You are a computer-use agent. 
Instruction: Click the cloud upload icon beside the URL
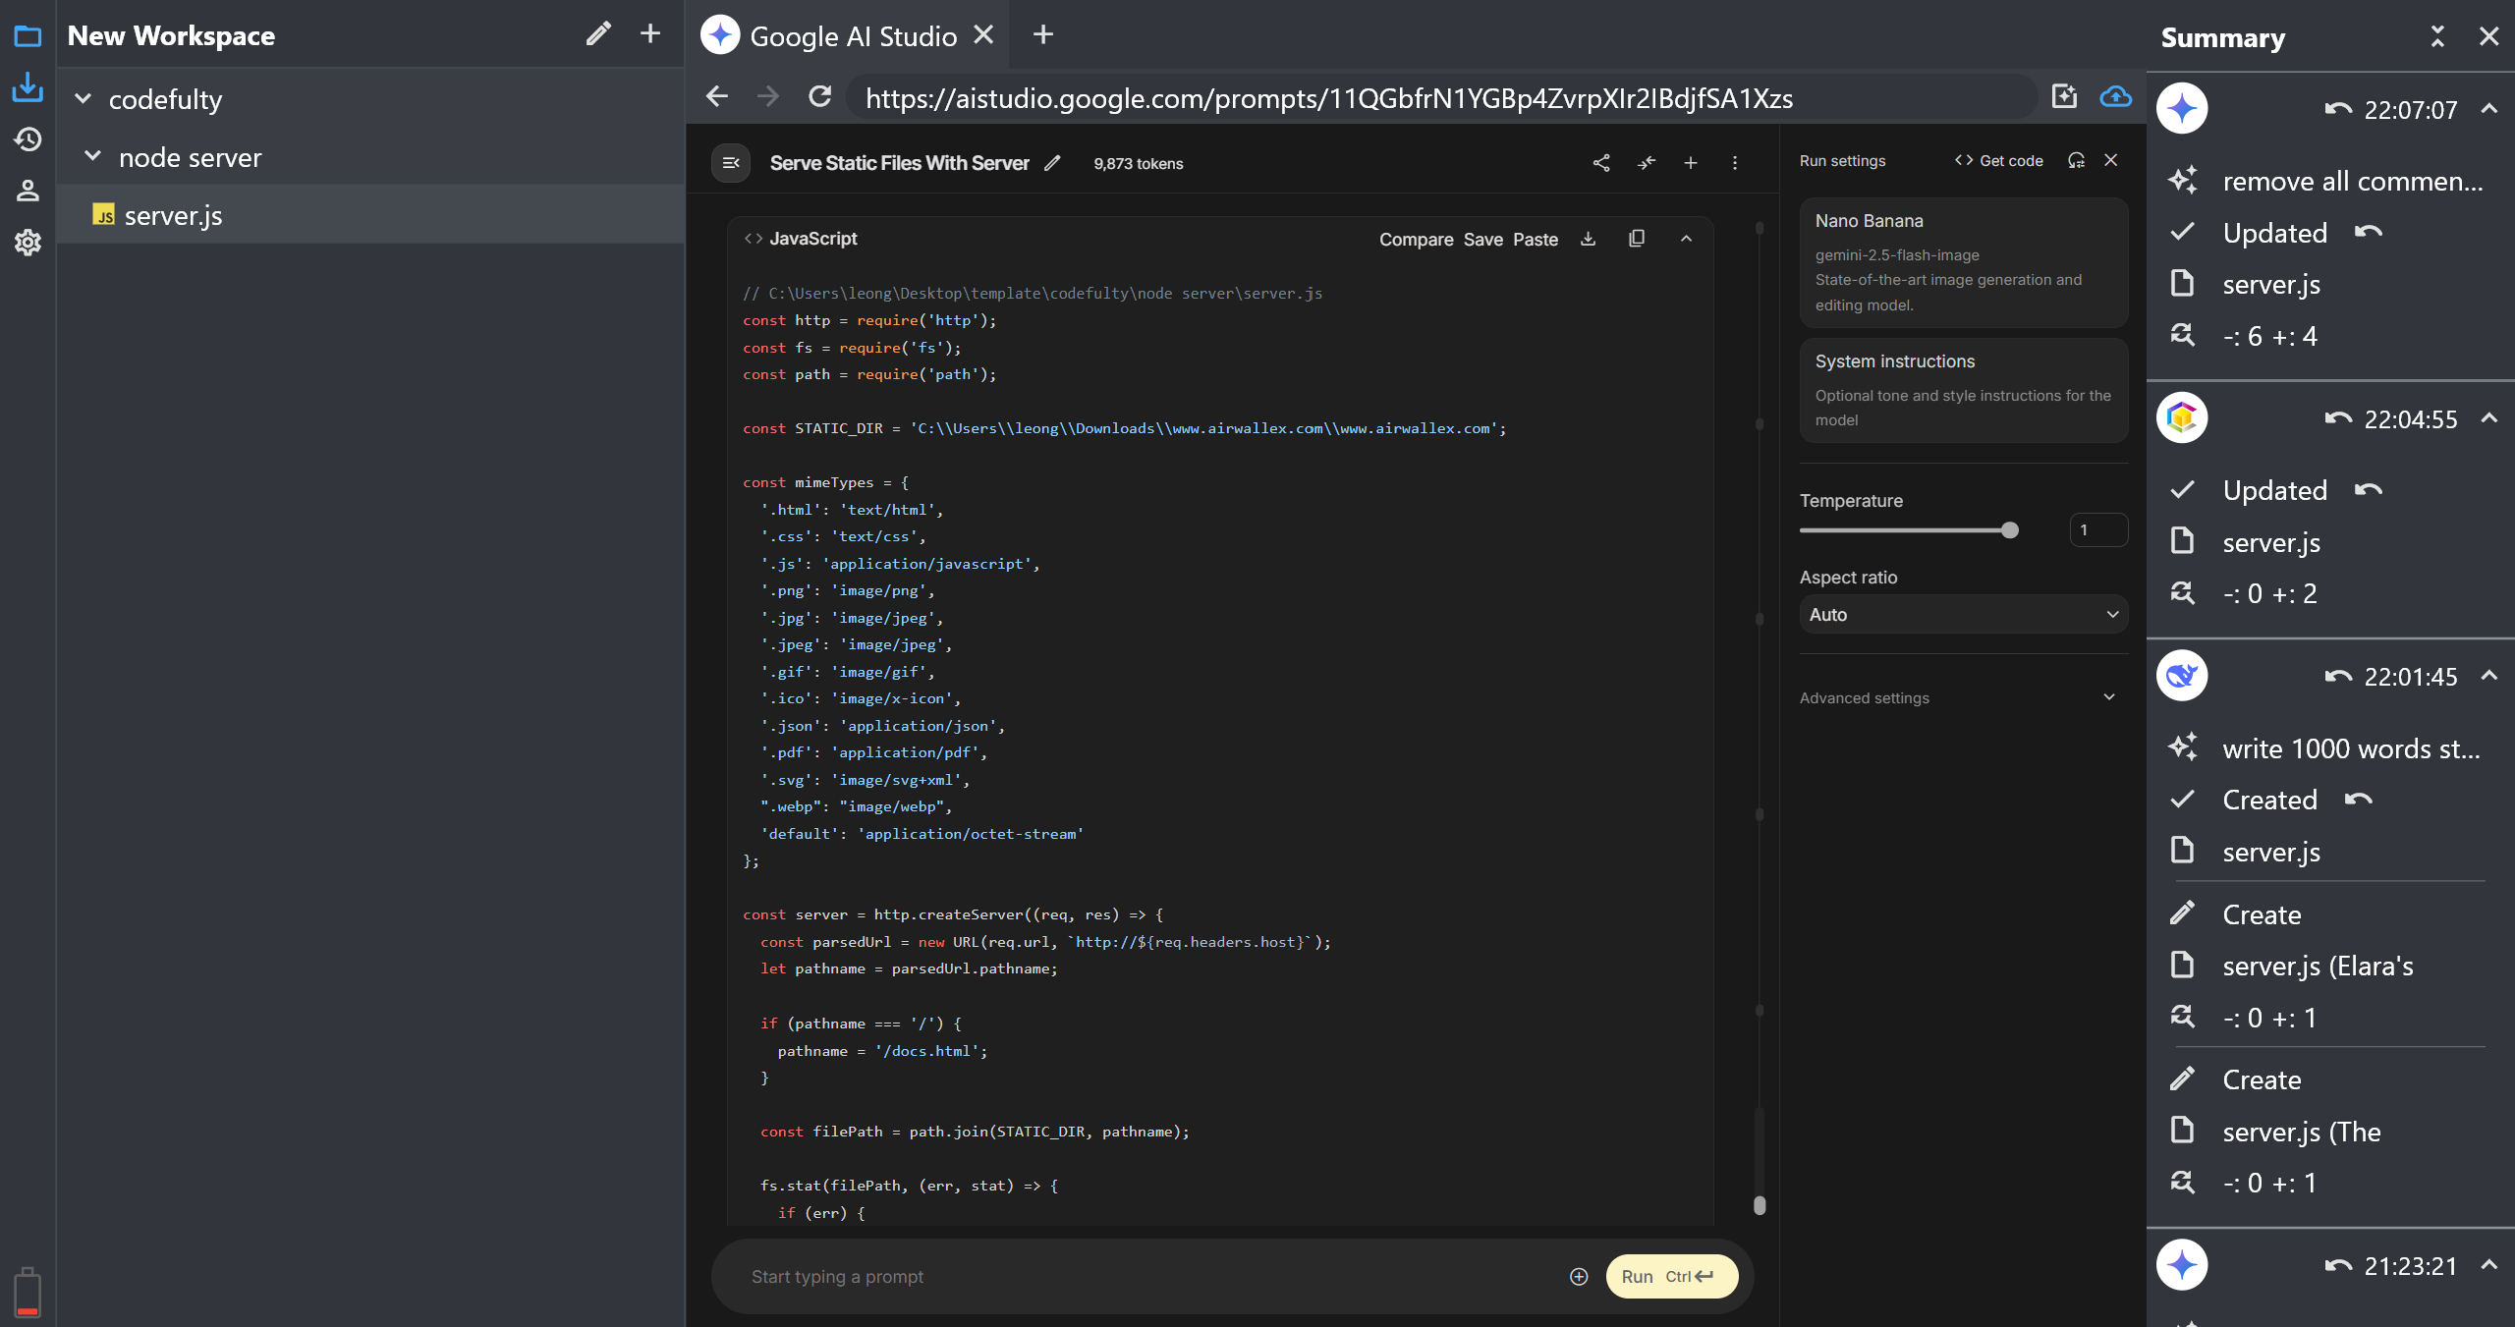tap(2115, 97)
